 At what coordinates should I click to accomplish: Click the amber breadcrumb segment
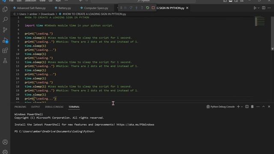33,14
